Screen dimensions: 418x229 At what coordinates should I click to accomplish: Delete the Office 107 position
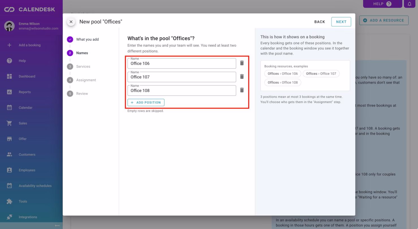(x=242, y=76)
